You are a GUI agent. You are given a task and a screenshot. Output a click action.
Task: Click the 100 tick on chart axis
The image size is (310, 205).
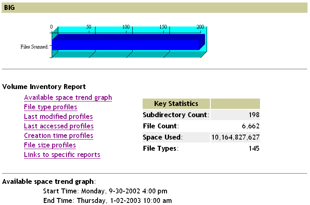tap(126, 27)
